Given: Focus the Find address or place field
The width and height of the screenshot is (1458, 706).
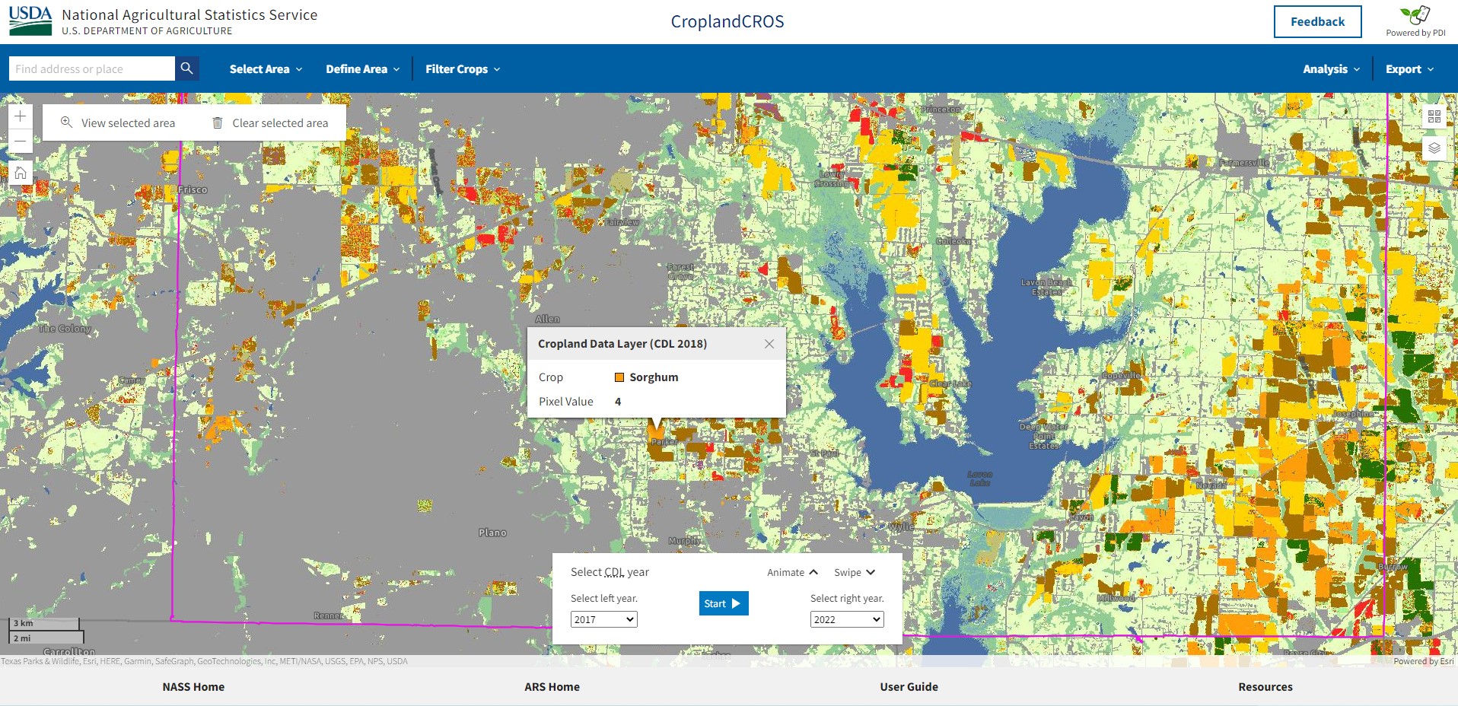Looking at the screenshot, I should (92, 68).
